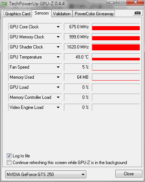Open the Video Engine Load dropdown
The height and width of the screenshot is (182, 145).
coord(58,107)
